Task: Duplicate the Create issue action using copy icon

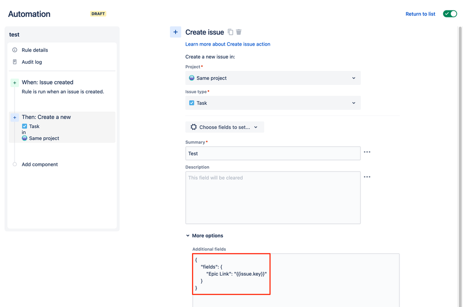Action: point(230,31)
